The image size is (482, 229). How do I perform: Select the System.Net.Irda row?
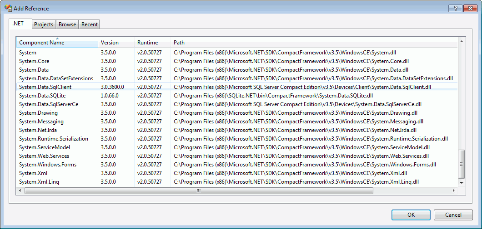[237, 130]
